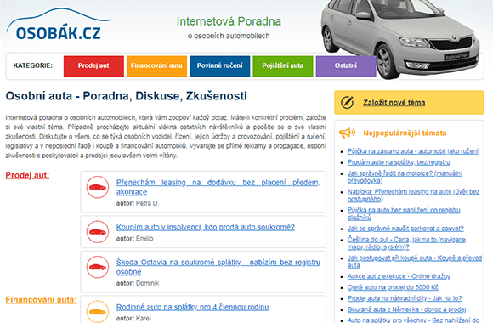The height and width of the screenshot is (323, 493).
Task: Click red car icon next to Přenechám leasing
Action: pyautogui.click(x=98, y=187)
